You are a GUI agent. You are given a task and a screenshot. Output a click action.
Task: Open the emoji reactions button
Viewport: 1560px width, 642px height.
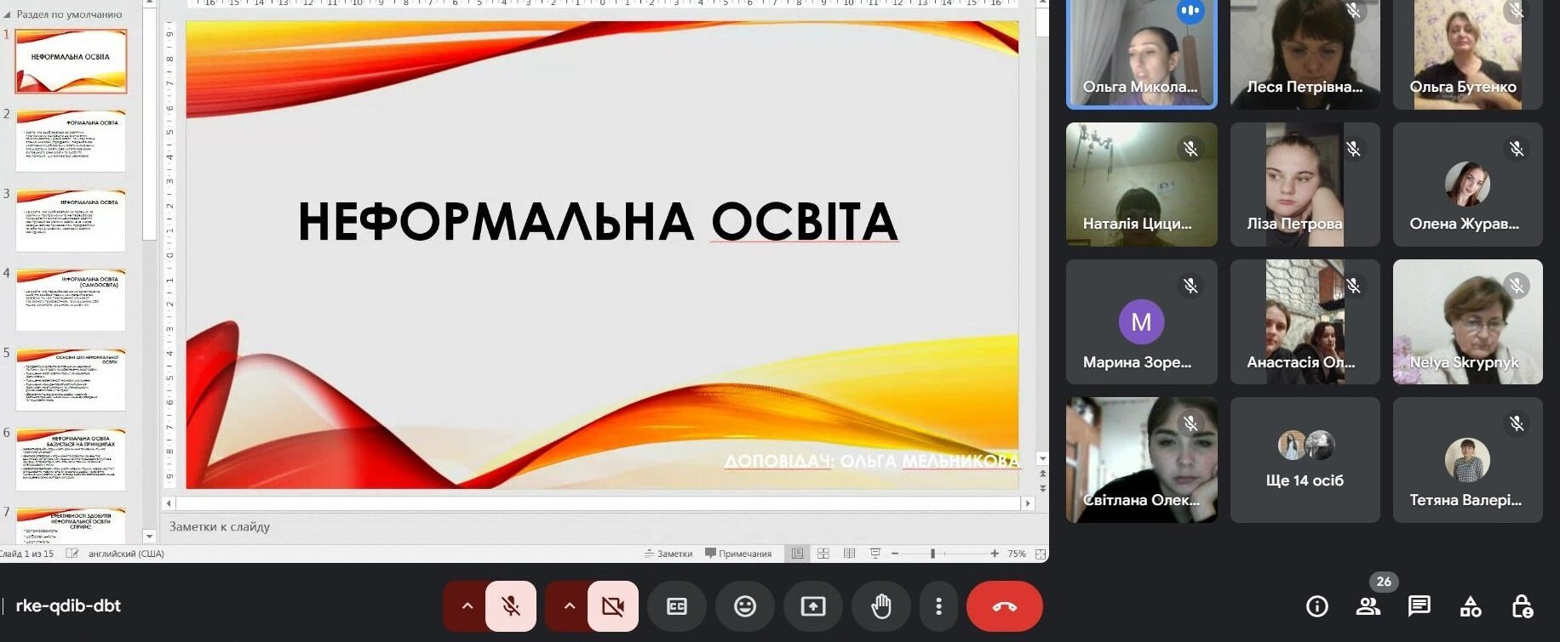coord(745,606)
